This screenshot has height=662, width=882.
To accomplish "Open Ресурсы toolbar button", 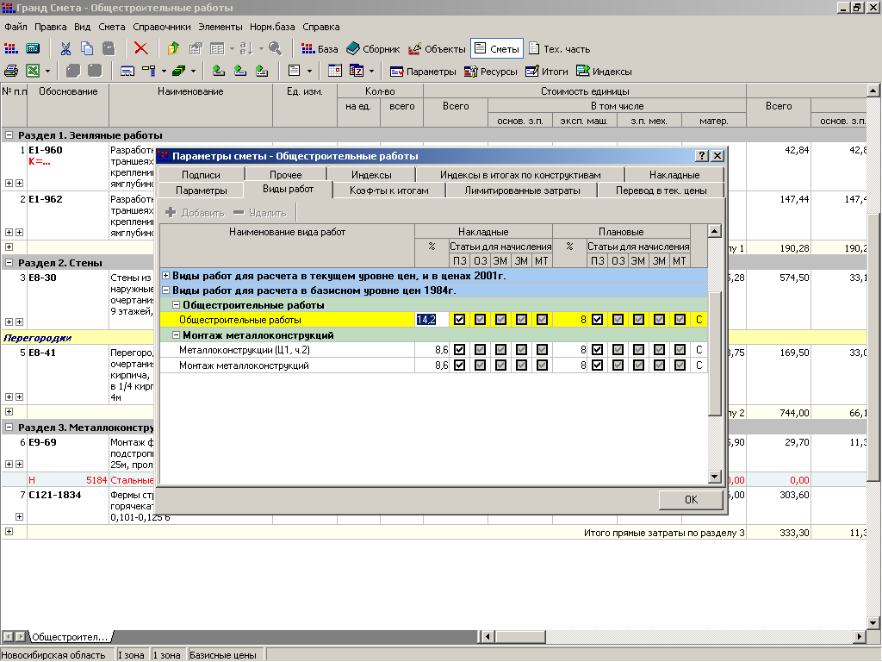I will pos(490,72).
